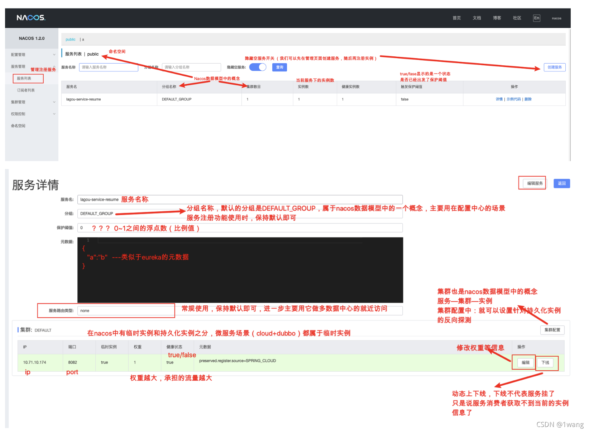589x432 pixels.
Task: Toggle the hide empty services switch
Action: pos(258,67)
